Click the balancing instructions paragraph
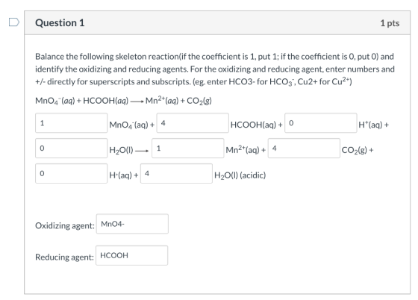This screenshot has height=300, width=418. pos(215,69)
